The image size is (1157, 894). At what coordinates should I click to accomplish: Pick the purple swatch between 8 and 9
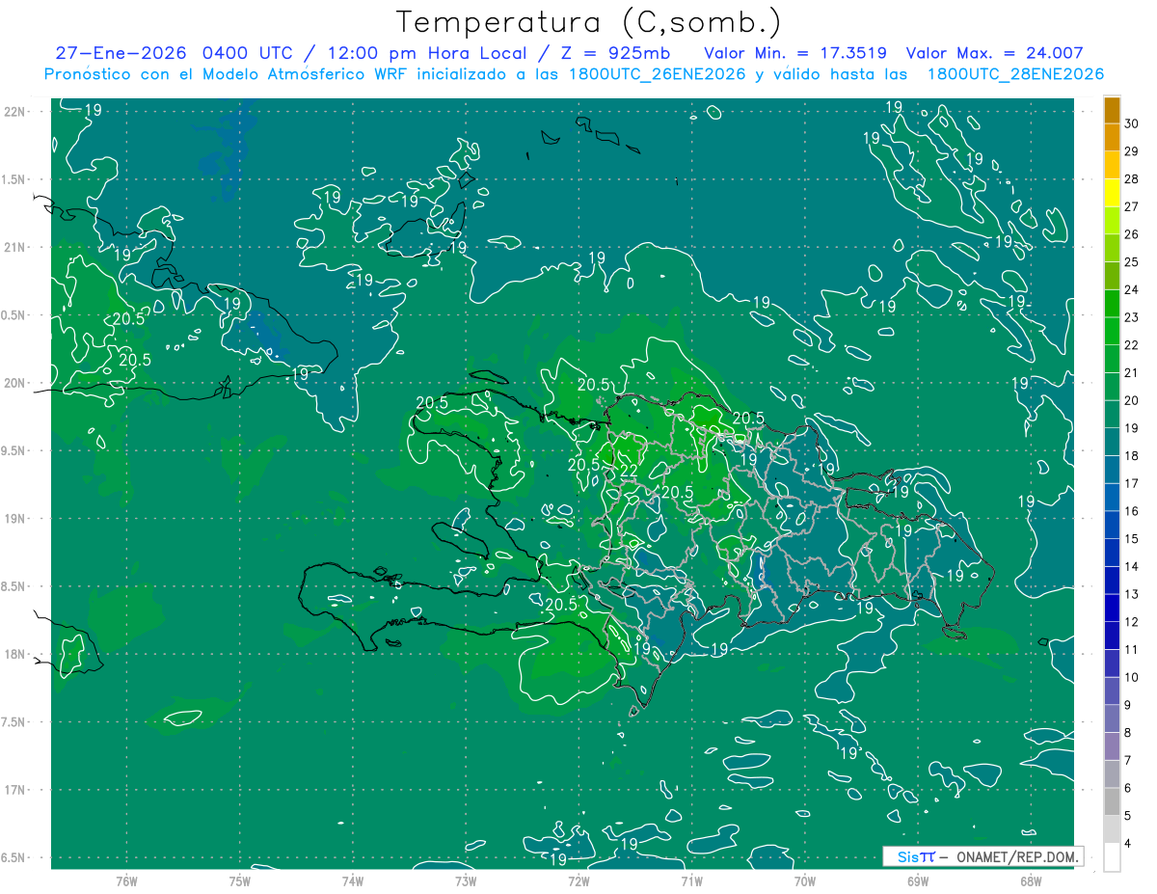coord(1112,719)
